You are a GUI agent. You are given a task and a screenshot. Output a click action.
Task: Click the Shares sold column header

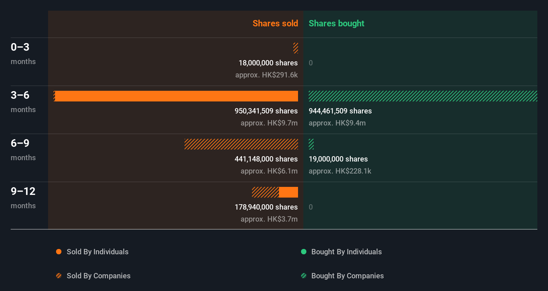coord(275,23)
